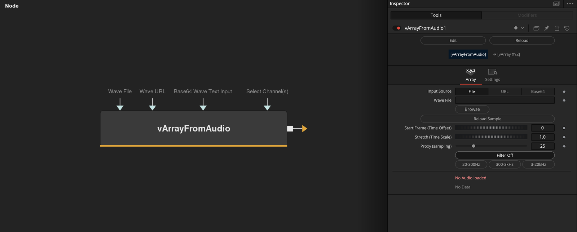The image size is (577, 232).
Task: Open the Array page tab
Action: click(471, 76)
